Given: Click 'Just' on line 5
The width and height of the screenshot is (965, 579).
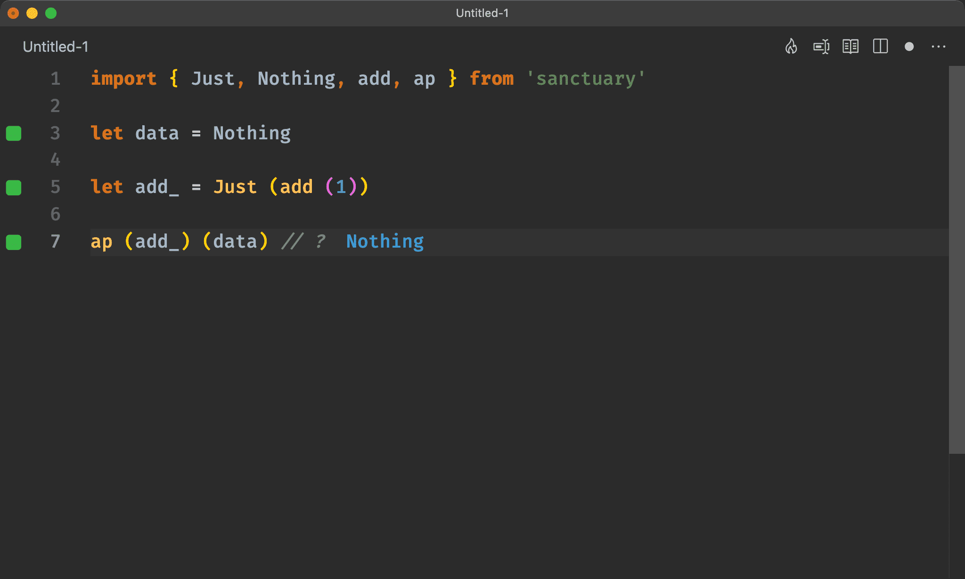Looking at the screenshot, I should click(x=235, y=187).
